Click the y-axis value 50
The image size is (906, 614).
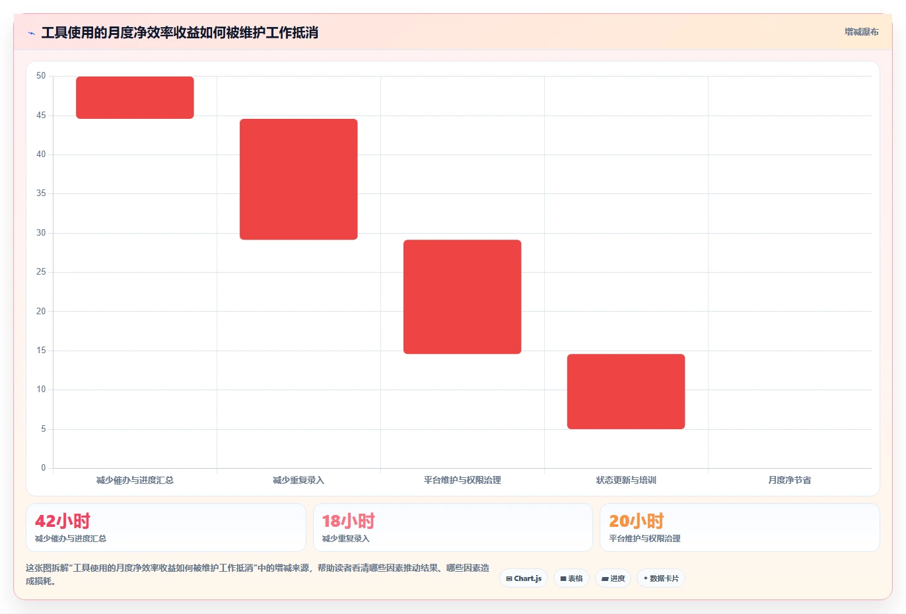41,76
